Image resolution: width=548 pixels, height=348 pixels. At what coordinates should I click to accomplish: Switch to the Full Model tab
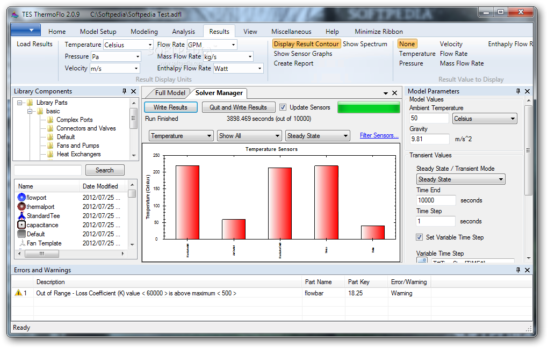click(x=170, y=93)
